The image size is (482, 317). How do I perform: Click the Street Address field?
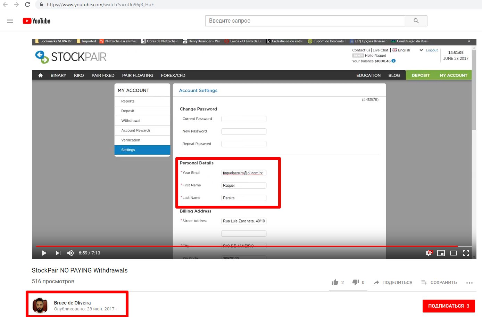coord(244,221)
